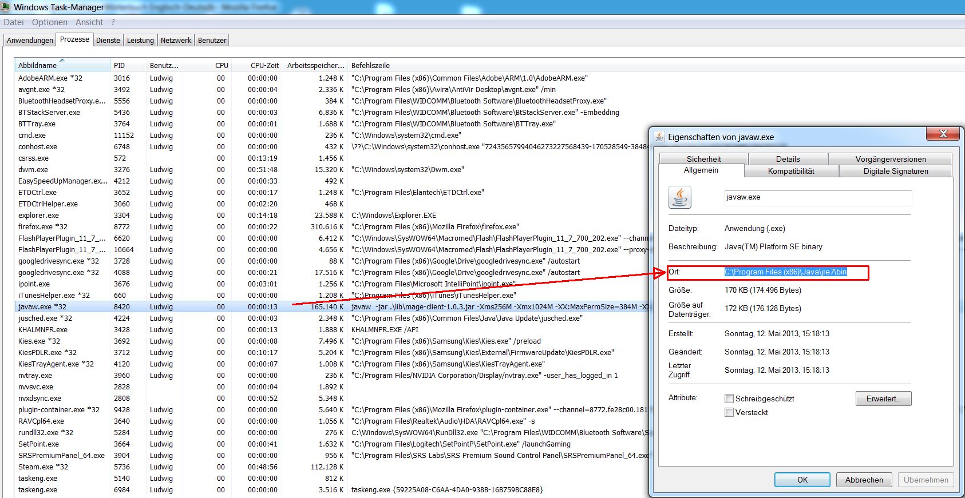965x498 pixels.
Task: Open the ? help menu
Action: click(x=113, y=22)
